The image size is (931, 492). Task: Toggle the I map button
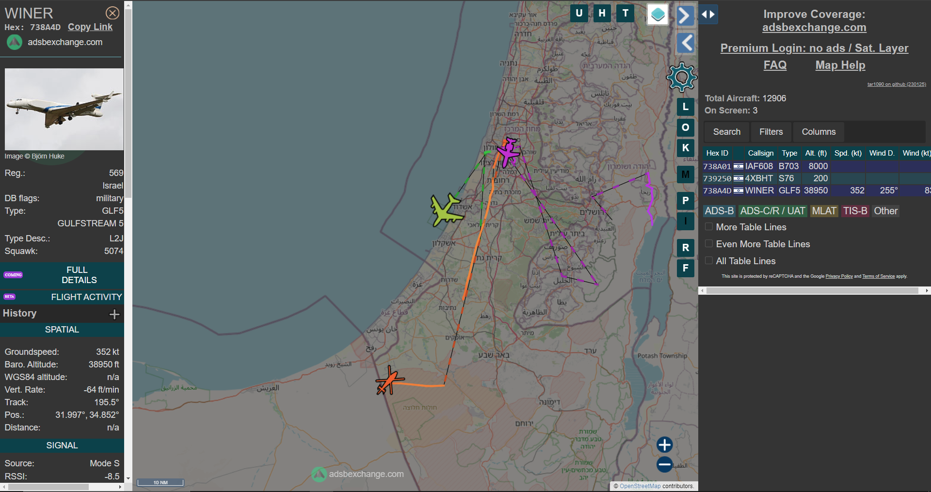686,222
